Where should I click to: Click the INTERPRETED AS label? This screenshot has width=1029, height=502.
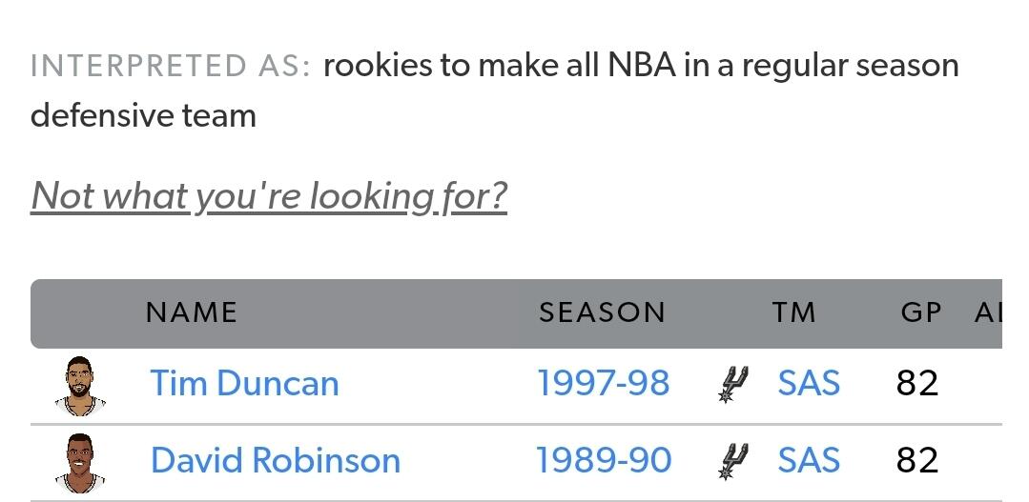point(171,66)
